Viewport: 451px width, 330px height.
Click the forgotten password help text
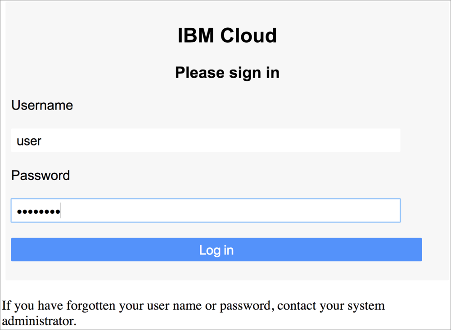pos(193,313)
